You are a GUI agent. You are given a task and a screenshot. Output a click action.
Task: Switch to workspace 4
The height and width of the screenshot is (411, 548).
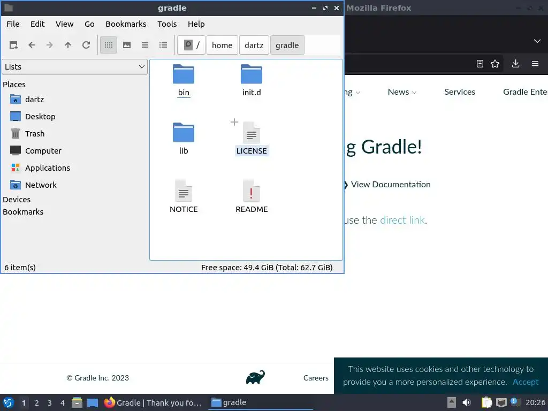tap(63, 403)
